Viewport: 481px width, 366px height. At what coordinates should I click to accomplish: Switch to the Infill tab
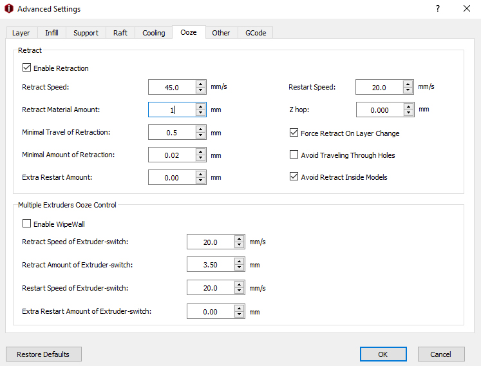pos(51,33)
